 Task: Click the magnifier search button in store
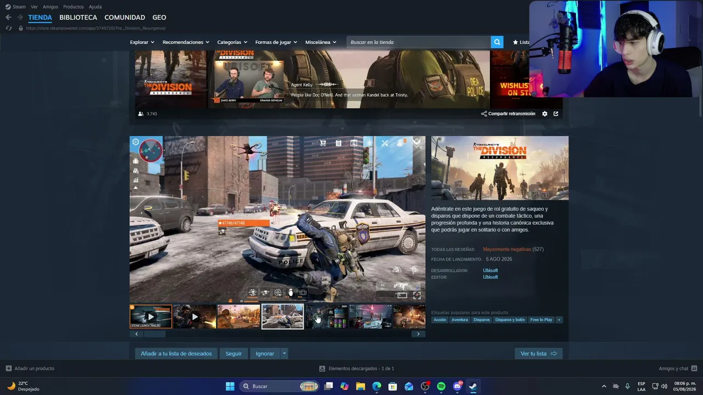497,42
